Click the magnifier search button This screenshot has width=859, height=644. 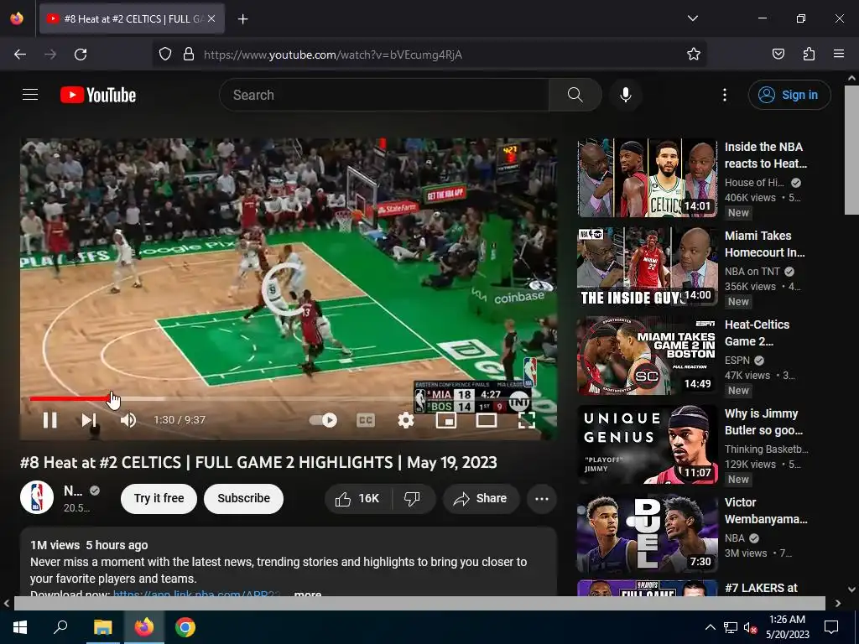click(575, 95)
